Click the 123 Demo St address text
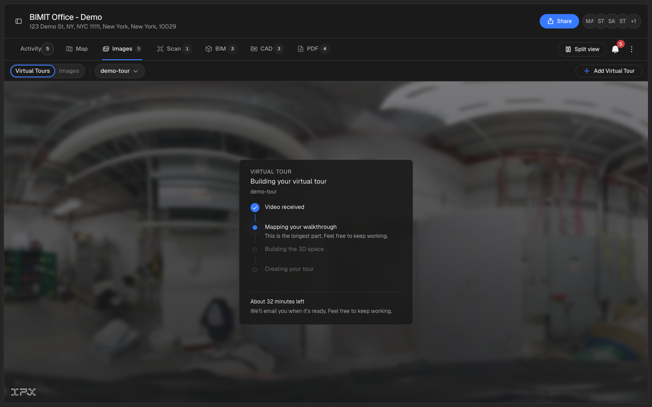652x407 pixels. coord(103,27)
